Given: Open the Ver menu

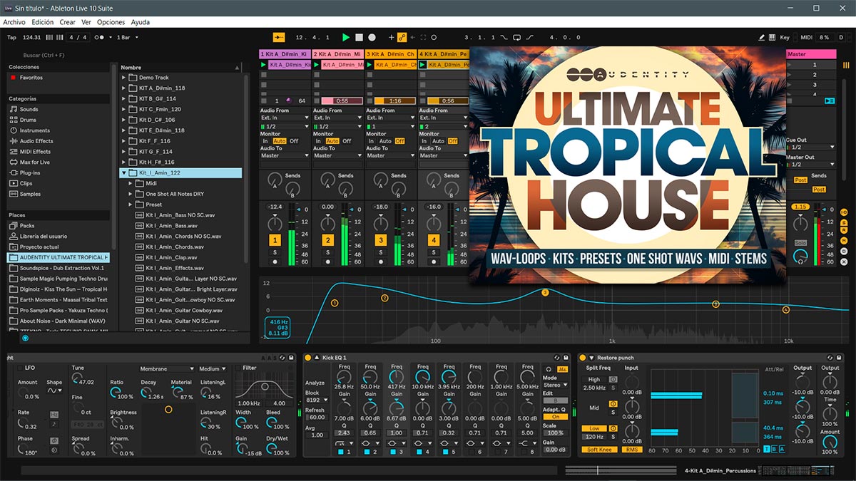Looking at the screenshot, I should (x=86, y=22).
